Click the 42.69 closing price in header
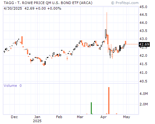 pyautogui.click(x=29, y=8)
